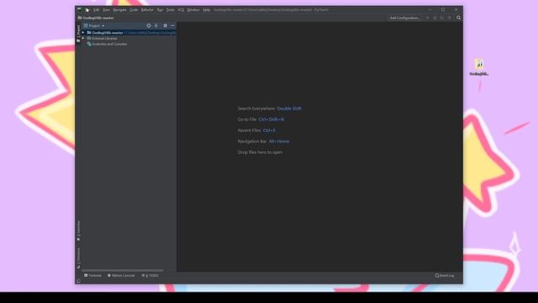This screenshot has height=303, width=538.
Task: Open the Code menu
Action: (x=134, y=10)
